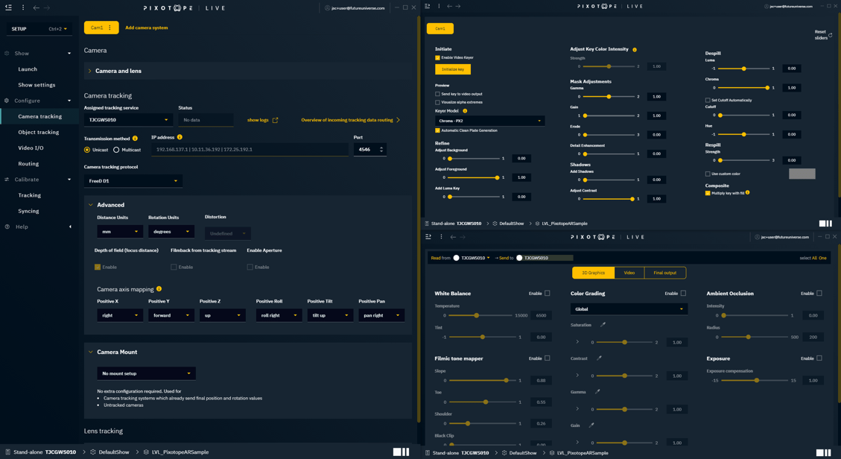Viewport: 841px width, 459px height.
Task: Open Overview of incoming tracking data routing
Action: pos(351,120)
